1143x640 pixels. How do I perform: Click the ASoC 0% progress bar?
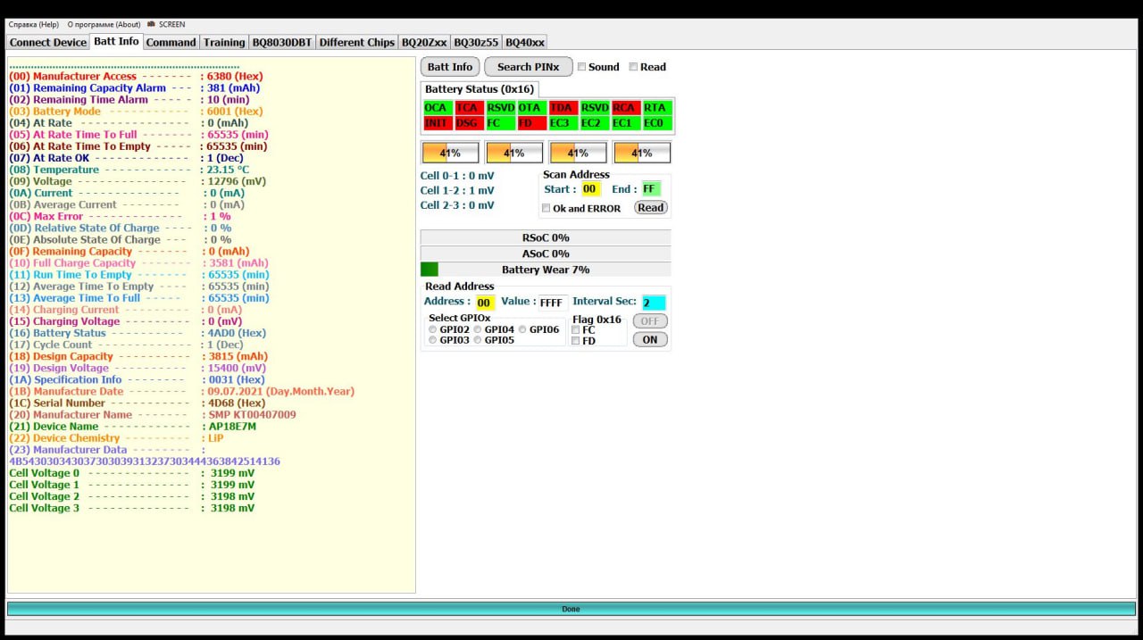(546, 254)
